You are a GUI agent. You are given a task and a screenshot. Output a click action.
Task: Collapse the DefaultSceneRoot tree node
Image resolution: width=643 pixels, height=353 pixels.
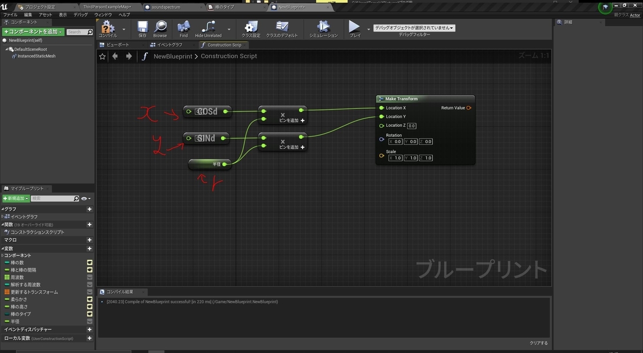pyautogui.click(x=6, y=49)
